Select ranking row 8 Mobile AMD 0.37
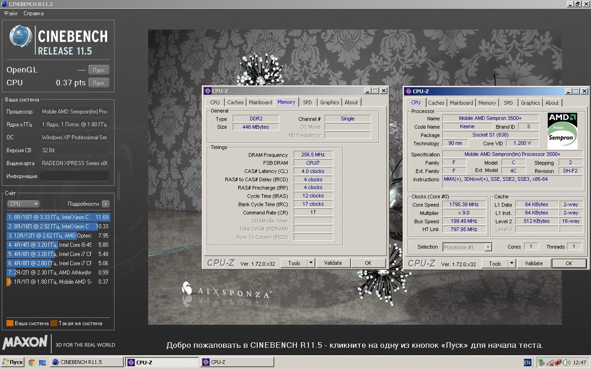The height and width of the screenshot is (369, 591). (x=58, y=281)
